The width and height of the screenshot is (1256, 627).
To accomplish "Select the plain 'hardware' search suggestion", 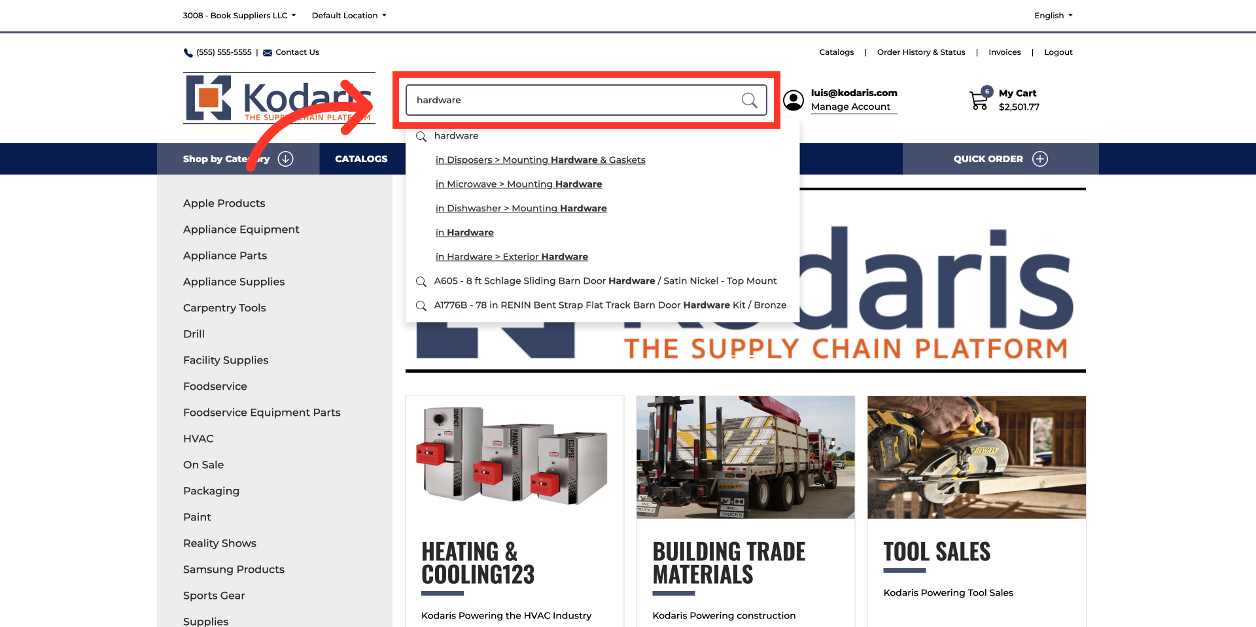I will point(457,136).
